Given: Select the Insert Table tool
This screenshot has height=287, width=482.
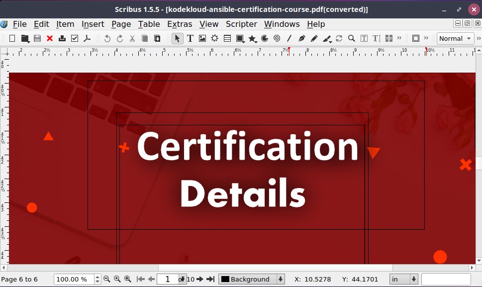Looking at the screenshot, I should [x=227, y=38].
